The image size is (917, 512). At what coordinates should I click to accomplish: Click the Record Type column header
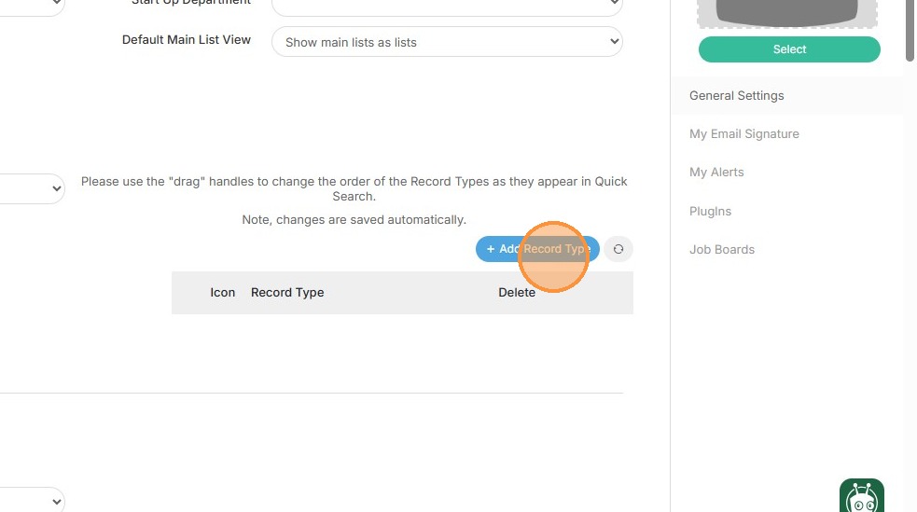point(287,293)
